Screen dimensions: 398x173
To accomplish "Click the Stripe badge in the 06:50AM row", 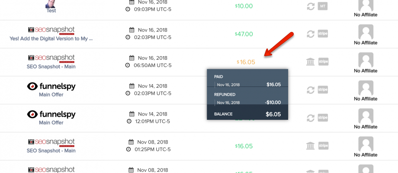I will [x=323, y=62].
